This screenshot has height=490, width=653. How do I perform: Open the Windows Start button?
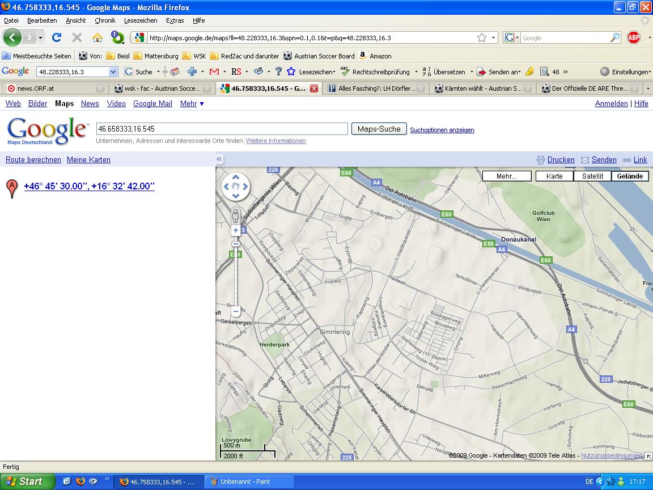pyautogui.click(x=27, y=481)
